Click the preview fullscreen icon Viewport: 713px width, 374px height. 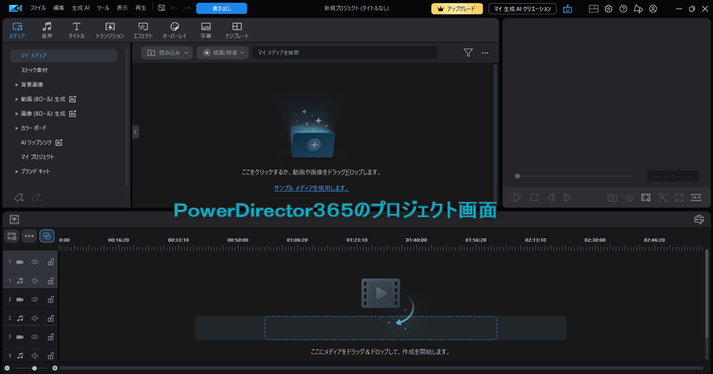[680, 197]
